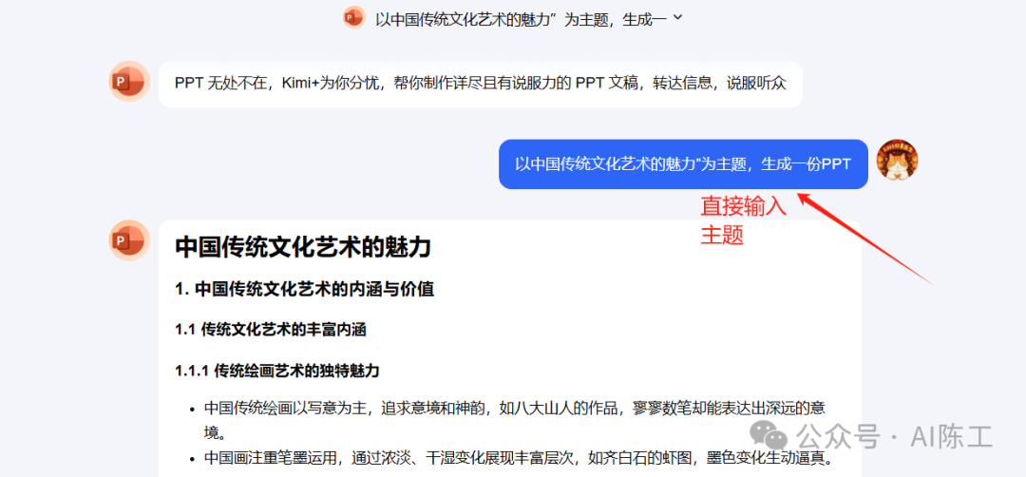Viewport: 1026px width, 477px height.
Task: Click the intro message 'PPT 无处不在，Kimi+为你分忧'
Action: pos(481,84)
